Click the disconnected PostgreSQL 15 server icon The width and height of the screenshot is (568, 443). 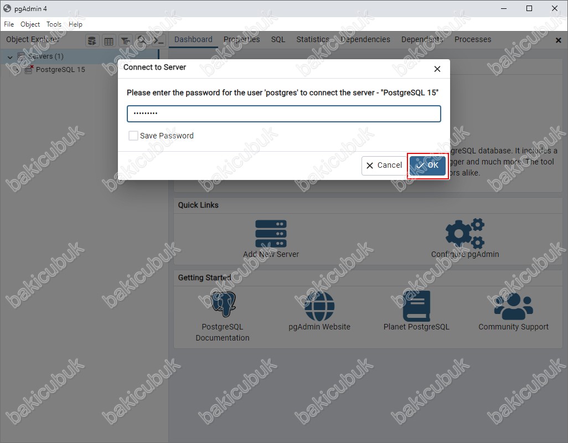pyautogui.click(x=29, y=70)
